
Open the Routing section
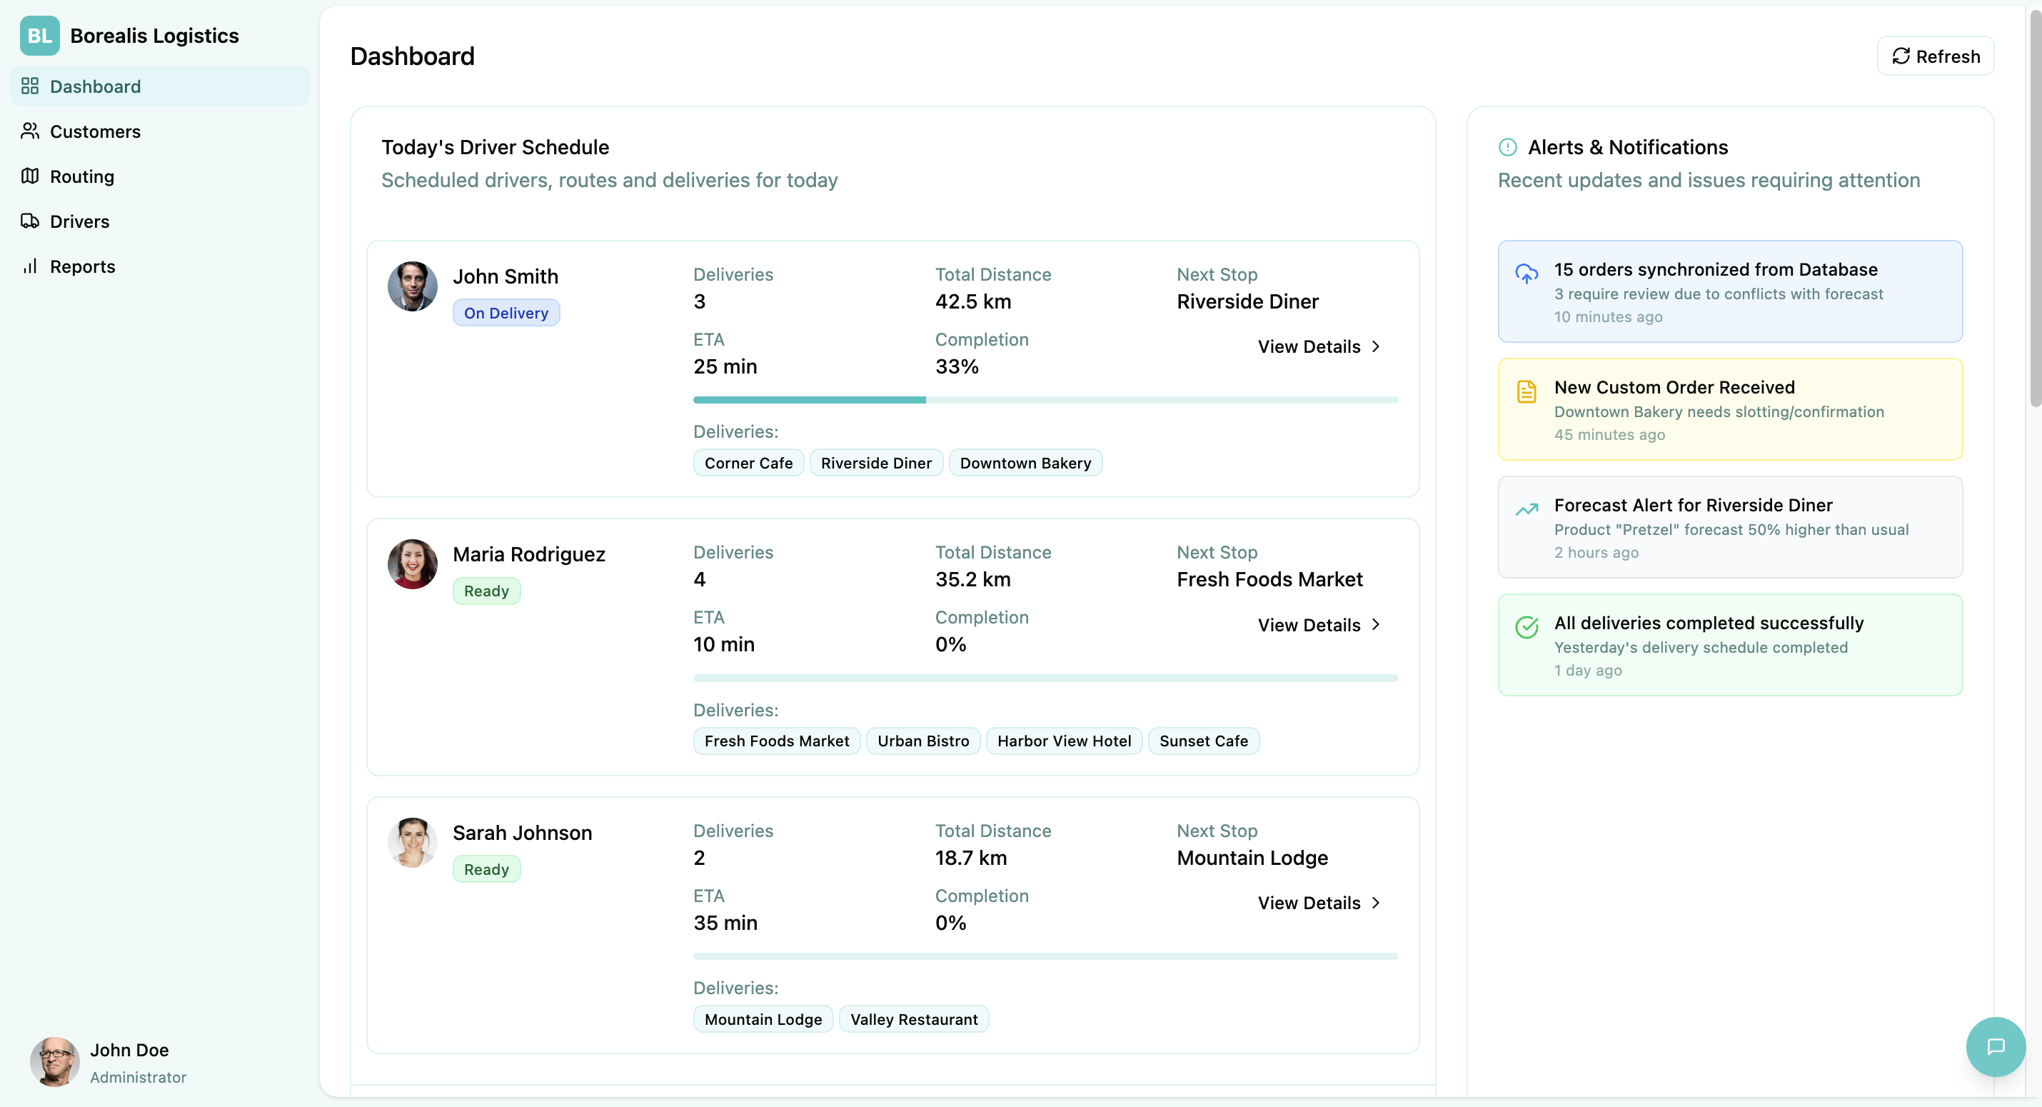pos(159,176)
